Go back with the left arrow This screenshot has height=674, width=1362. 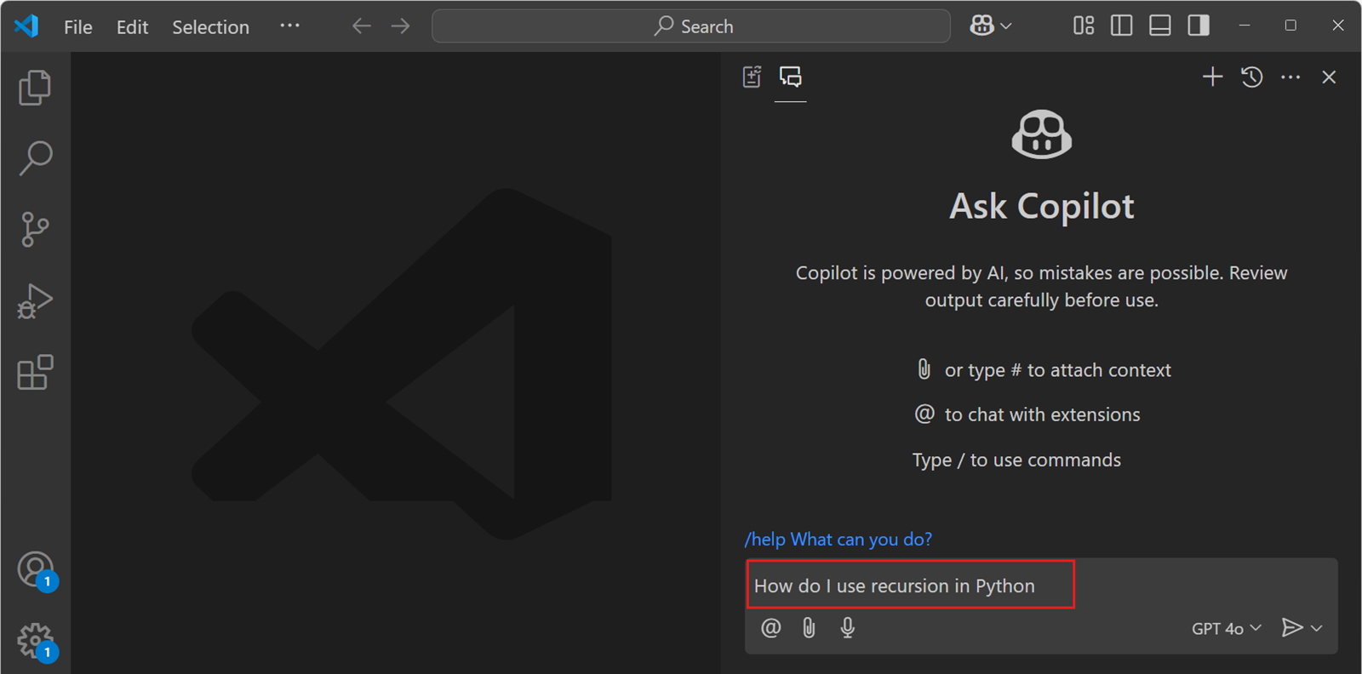[362, 26]
